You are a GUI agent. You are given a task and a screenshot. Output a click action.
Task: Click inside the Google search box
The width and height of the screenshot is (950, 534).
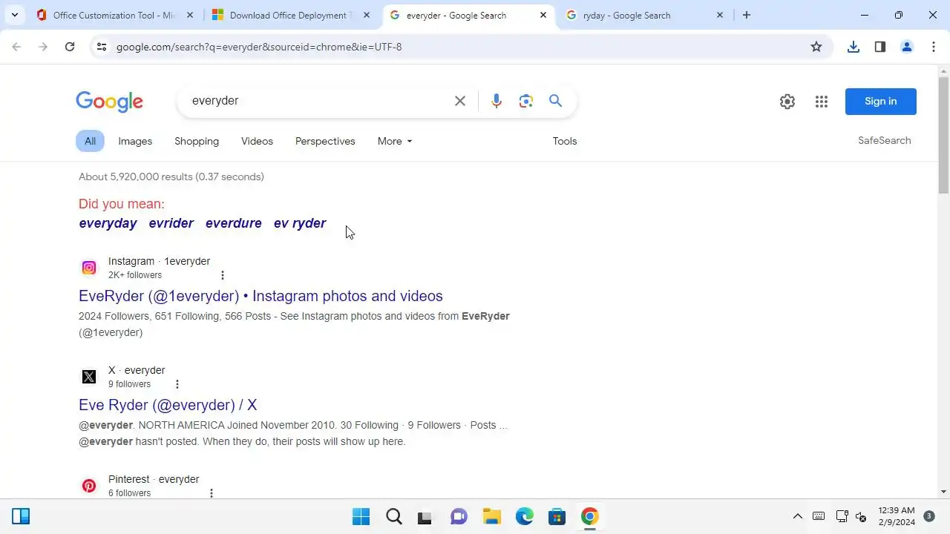tap(319, 101)
